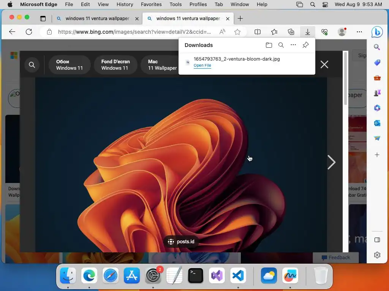Screen dimensions: 389x291
Task: Open sidebar Drop paper plane icon
Action: [x=377, y=138]
